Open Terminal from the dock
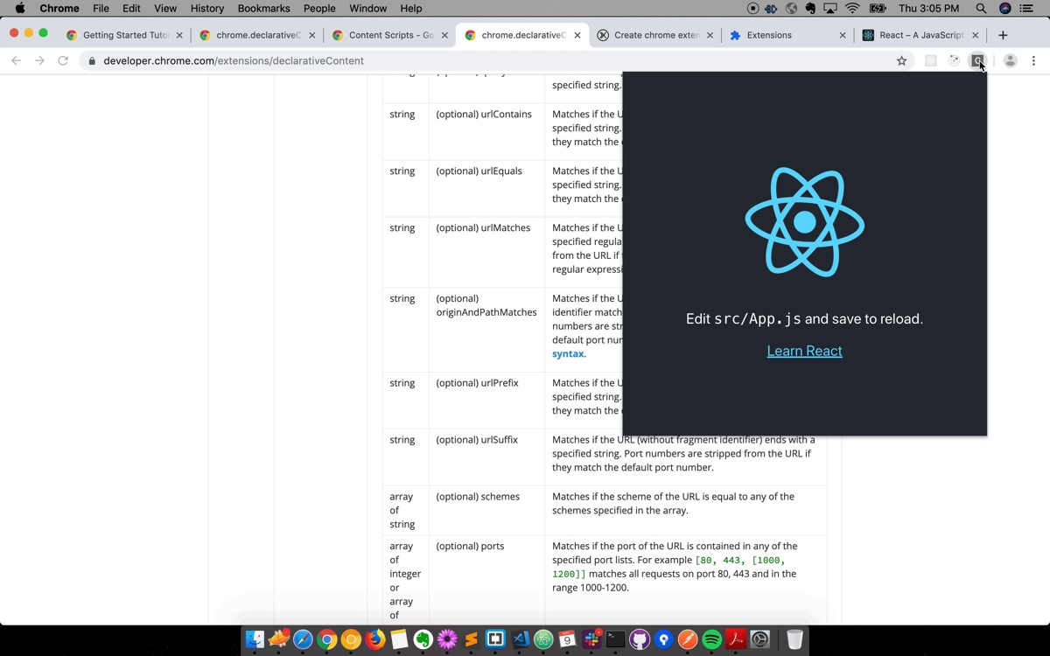Screen dimensions: 1050x656 [616, 639]
